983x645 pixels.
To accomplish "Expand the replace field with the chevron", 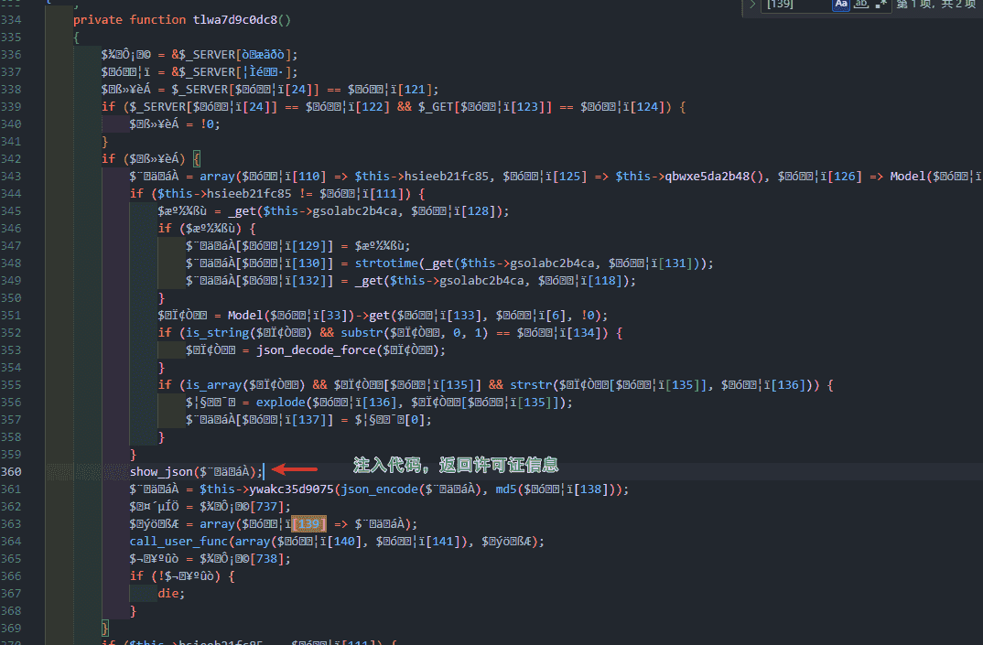I will pos(753,5).
